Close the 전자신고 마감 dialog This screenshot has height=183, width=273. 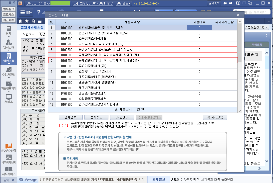click(x=238, y=15)
